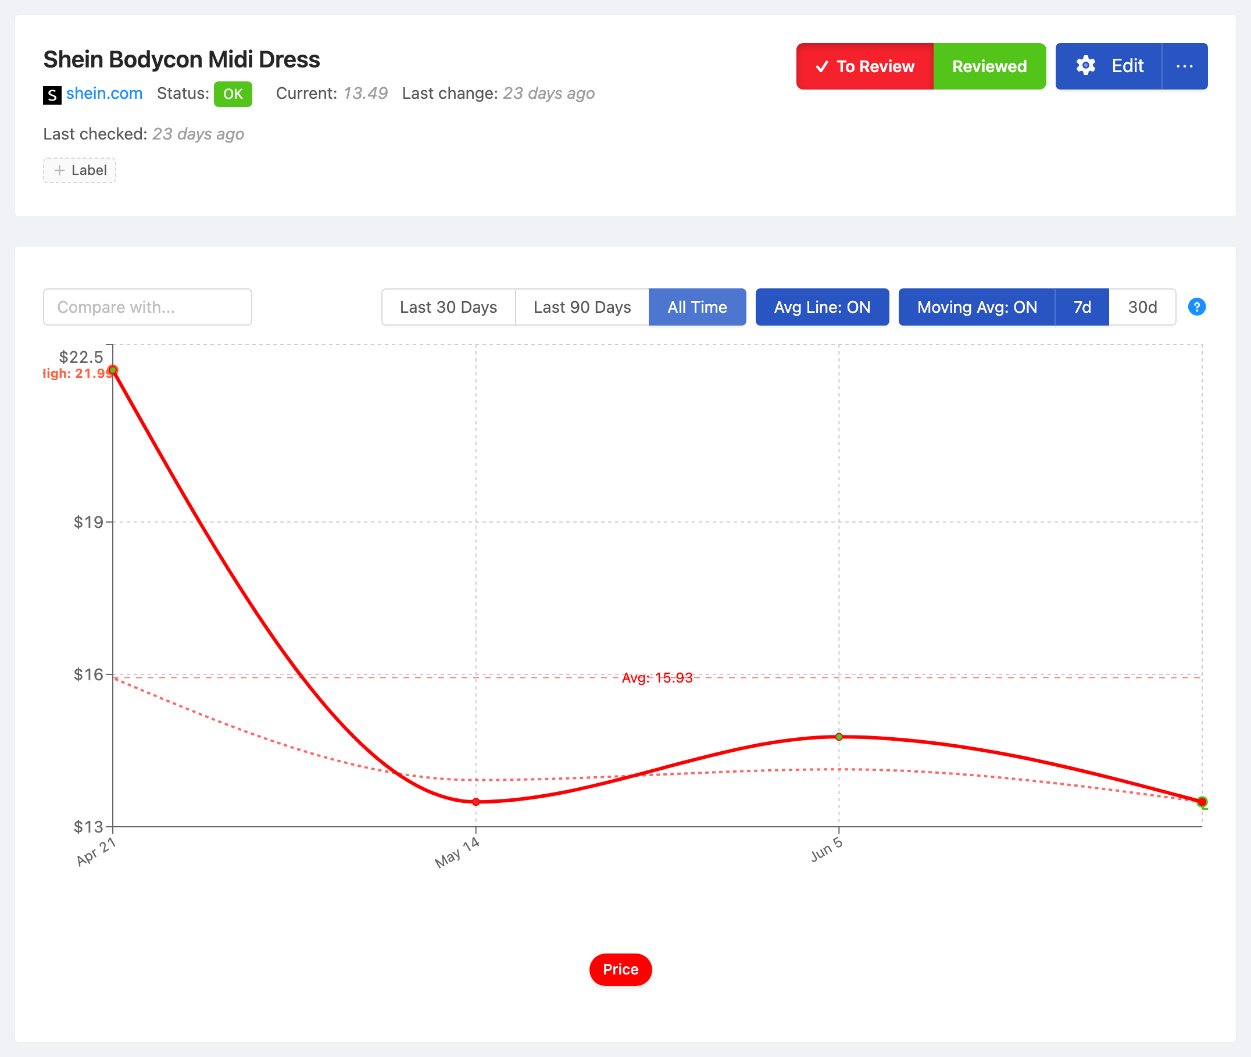Click the checkmark icon in To Review
The height and width of the screenshot is (1057, 1251).
pyautogui.click(x=822, y=66)
